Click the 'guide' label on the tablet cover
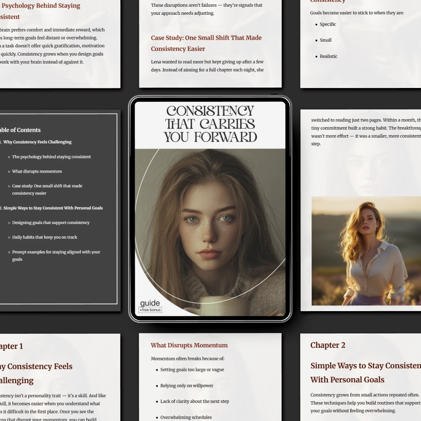421x421 pixels. pyautogui.click(x=150, y=303)
